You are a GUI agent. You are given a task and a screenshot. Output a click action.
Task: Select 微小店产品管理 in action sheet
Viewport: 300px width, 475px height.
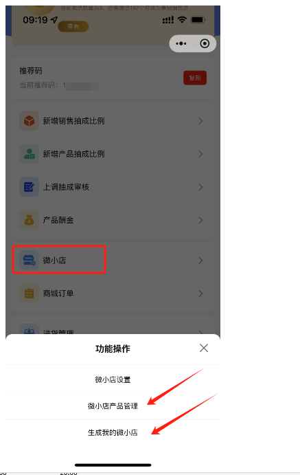[113, 406]
